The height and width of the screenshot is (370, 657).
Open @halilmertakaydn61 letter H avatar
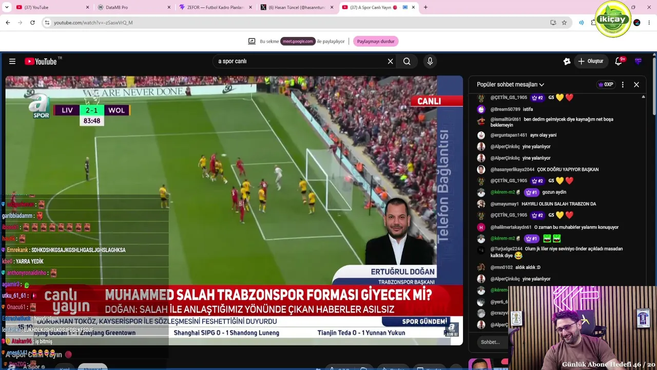click(x=481, y=227)
